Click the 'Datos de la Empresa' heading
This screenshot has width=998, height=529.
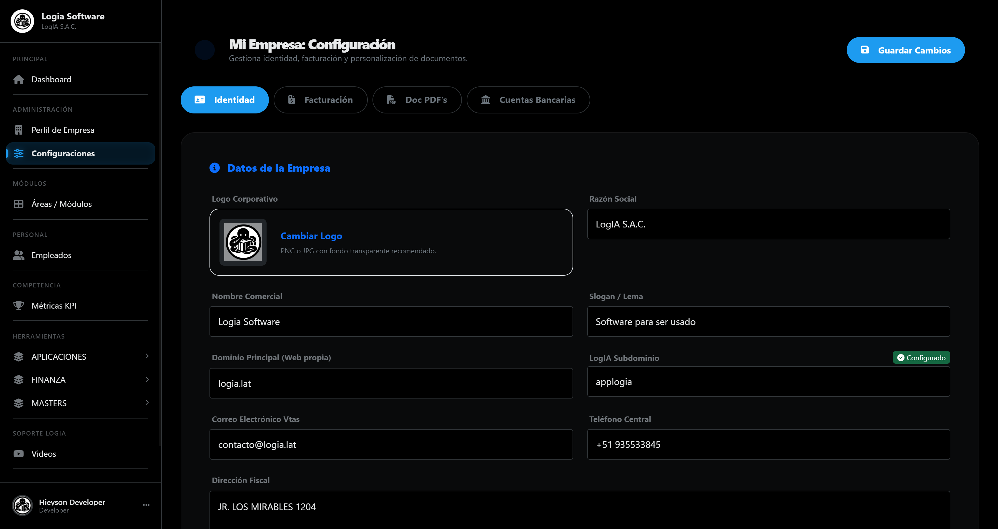click(279, 168)
